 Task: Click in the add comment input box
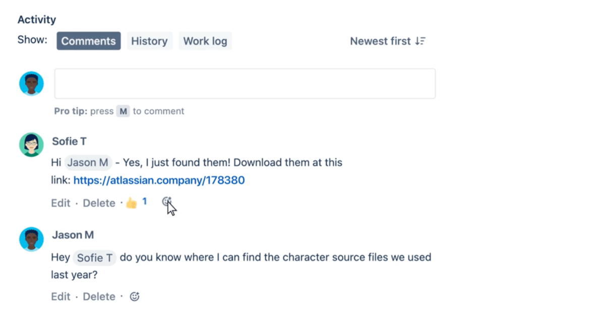[x=245, y=84]
